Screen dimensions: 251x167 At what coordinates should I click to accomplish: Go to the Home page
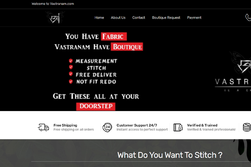[x=99, y=18]
